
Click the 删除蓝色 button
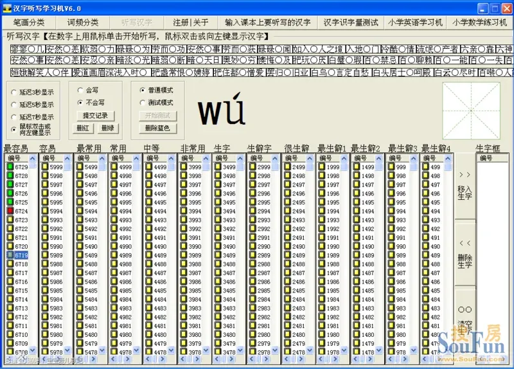click(x=157, y=128)
